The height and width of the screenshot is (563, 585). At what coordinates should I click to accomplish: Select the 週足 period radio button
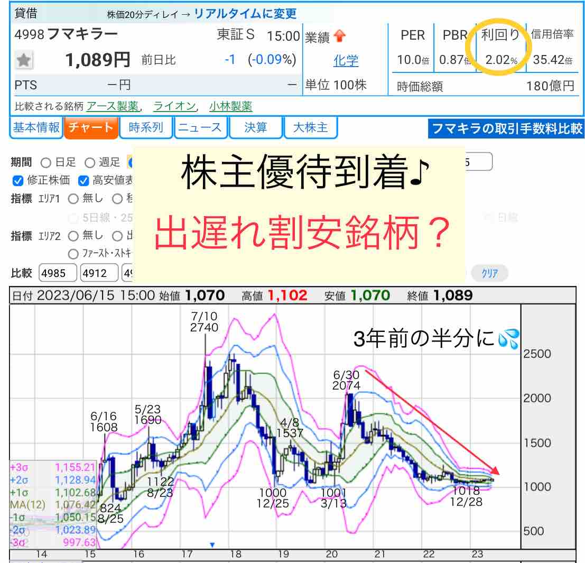[90, 163]
